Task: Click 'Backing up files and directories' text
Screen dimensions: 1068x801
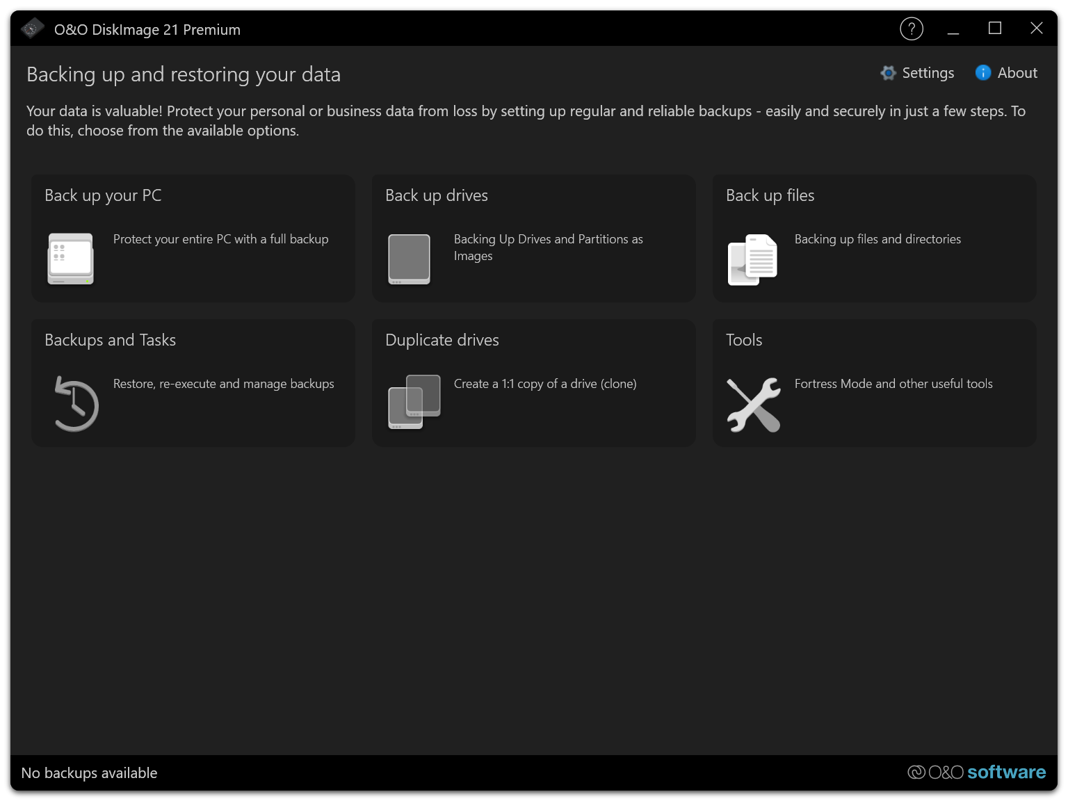Action: pyautogui.click(x=877, y=239)
